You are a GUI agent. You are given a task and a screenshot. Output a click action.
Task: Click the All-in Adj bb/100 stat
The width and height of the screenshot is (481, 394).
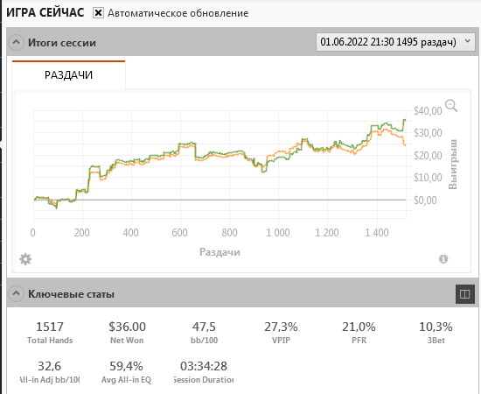tap(50, 371)
